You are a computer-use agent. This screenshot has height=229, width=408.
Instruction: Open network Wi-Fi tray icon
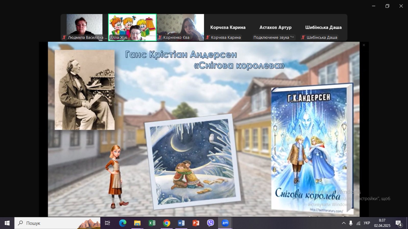(359, 223)
